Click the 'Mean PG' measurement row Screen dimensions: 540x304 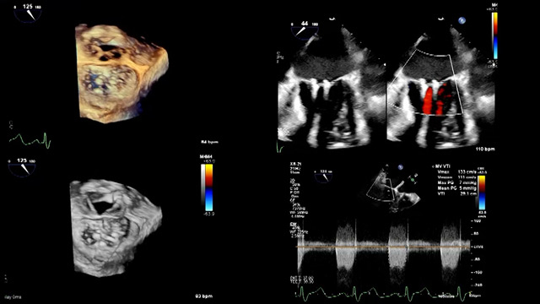456,188
